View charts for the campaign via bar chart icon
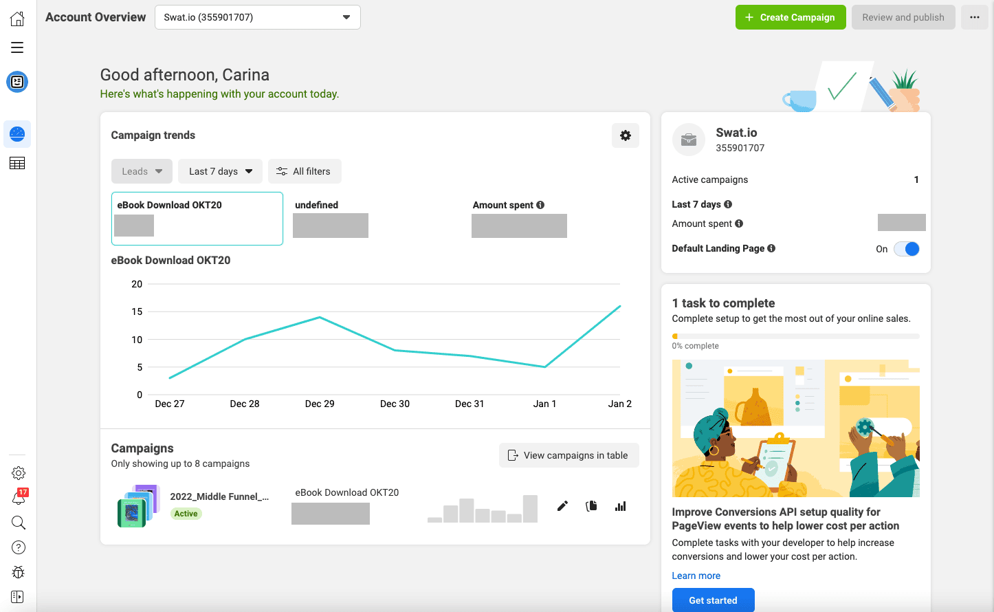Viewport: 994px width, 612px height. [x=620, y=505]
